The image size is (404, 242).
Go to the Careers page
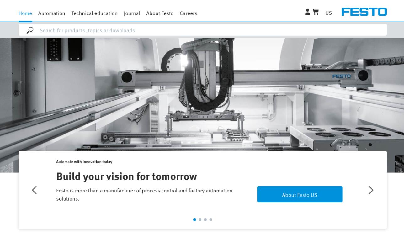coord(188,13)
